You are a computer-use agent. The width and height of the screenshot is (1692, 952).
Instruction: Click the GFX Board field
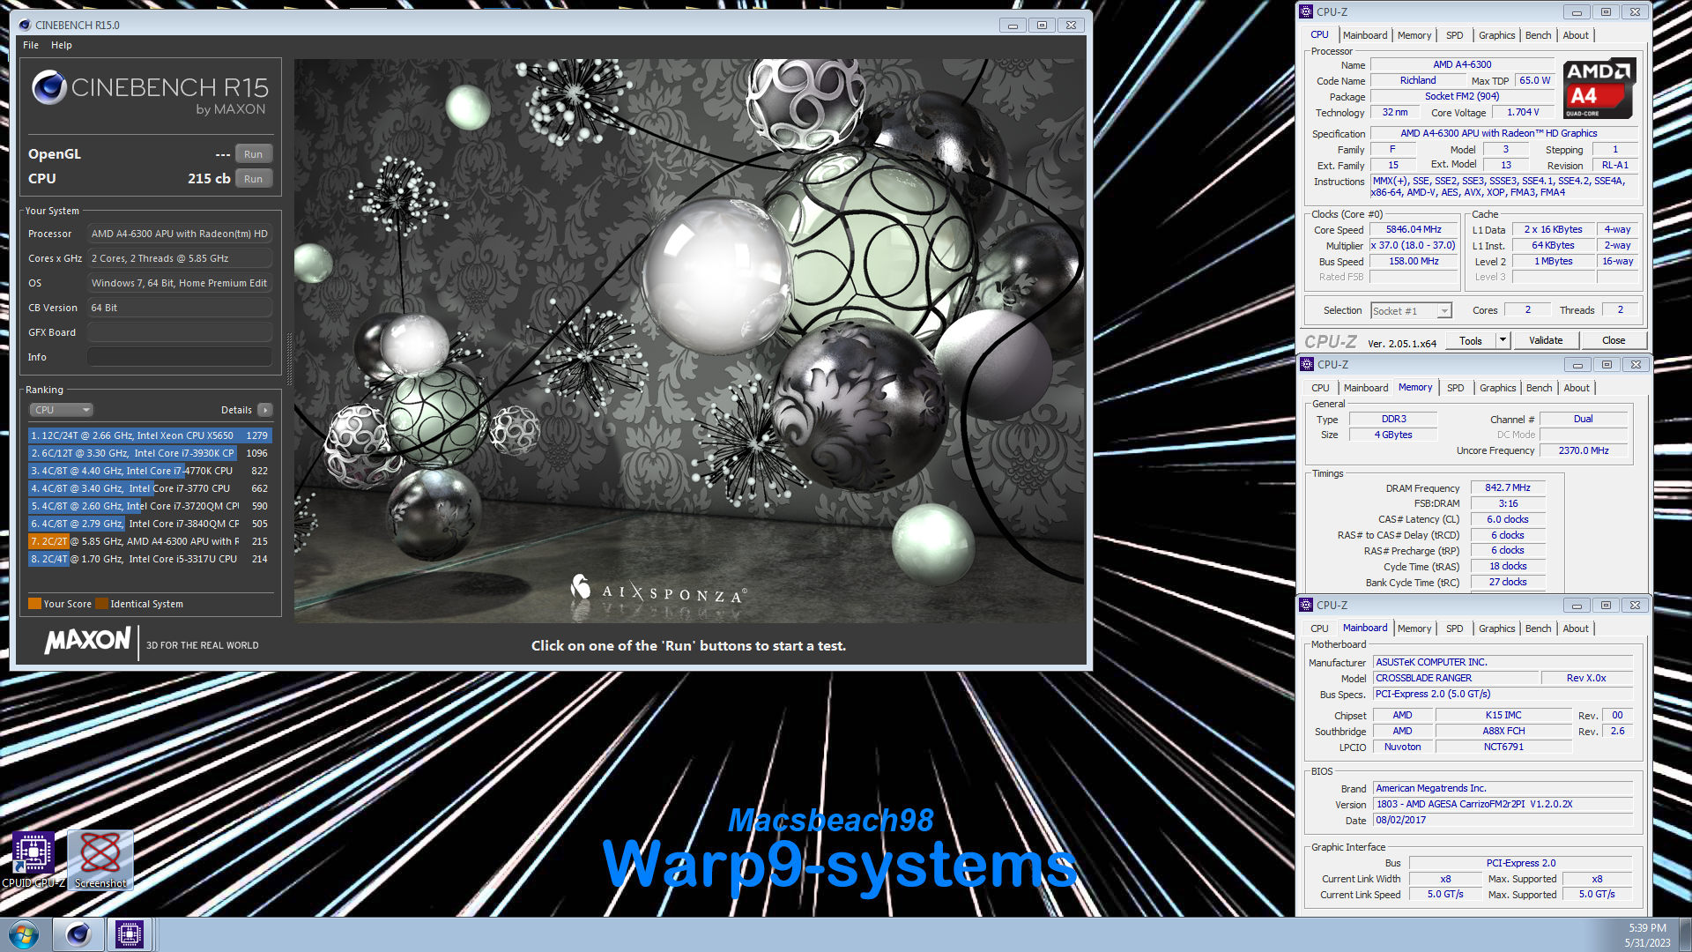tap(180, 332)
